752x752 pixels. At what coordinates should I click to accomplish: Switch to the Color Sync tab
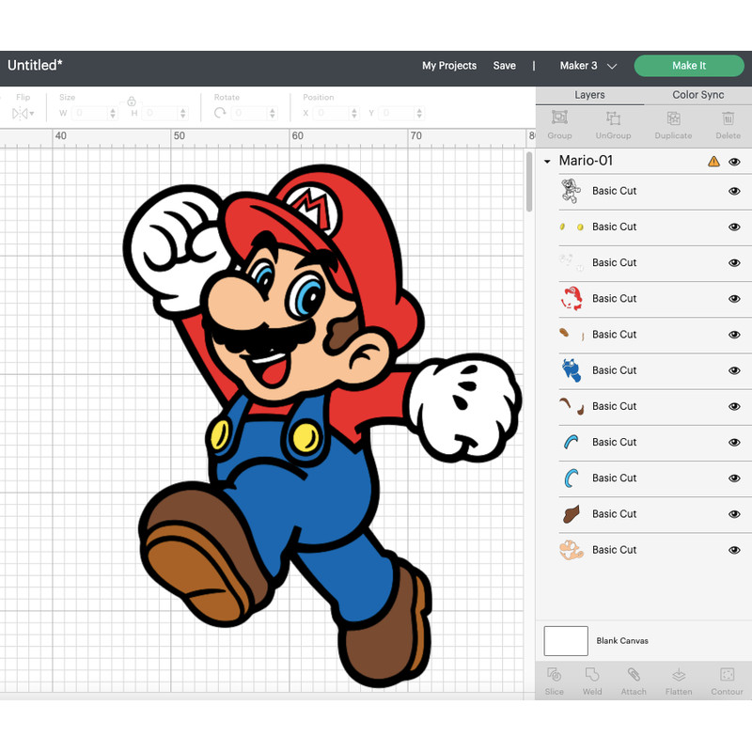(697, 95)
